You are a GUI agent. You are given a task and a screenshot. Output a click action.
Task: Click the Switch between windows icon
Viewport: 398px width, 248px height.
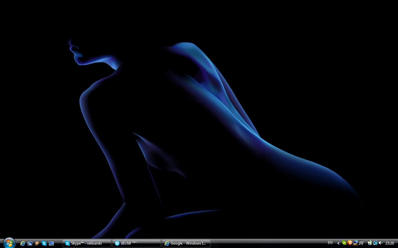[x=30, y=243]
